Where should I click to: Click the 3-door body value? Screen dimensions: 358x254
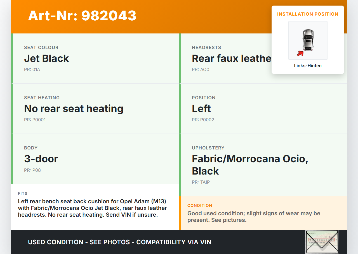(41, 159)
